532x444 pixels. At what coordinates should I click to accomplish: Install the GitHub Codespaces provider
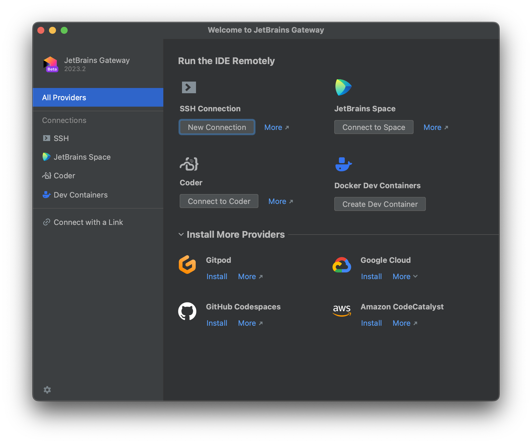pos(217,323)
